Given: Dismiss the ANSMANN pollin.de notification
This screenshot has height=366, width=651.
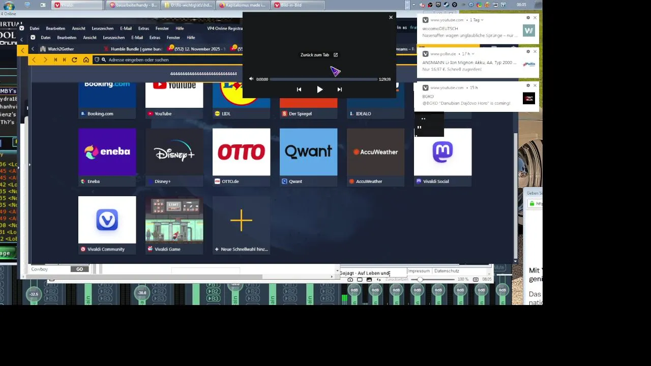Looking at the screenshot, I should point(535,51).
